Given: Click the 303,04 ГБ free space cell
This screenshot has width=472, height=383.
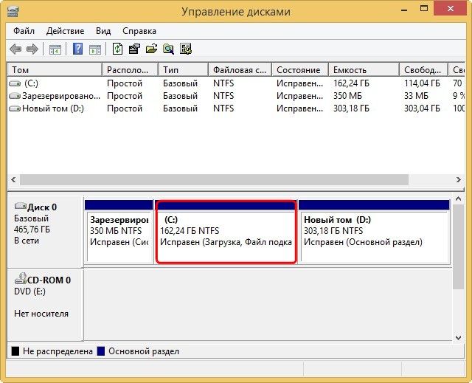Looking at the screenshot, I should click(422, 108).
